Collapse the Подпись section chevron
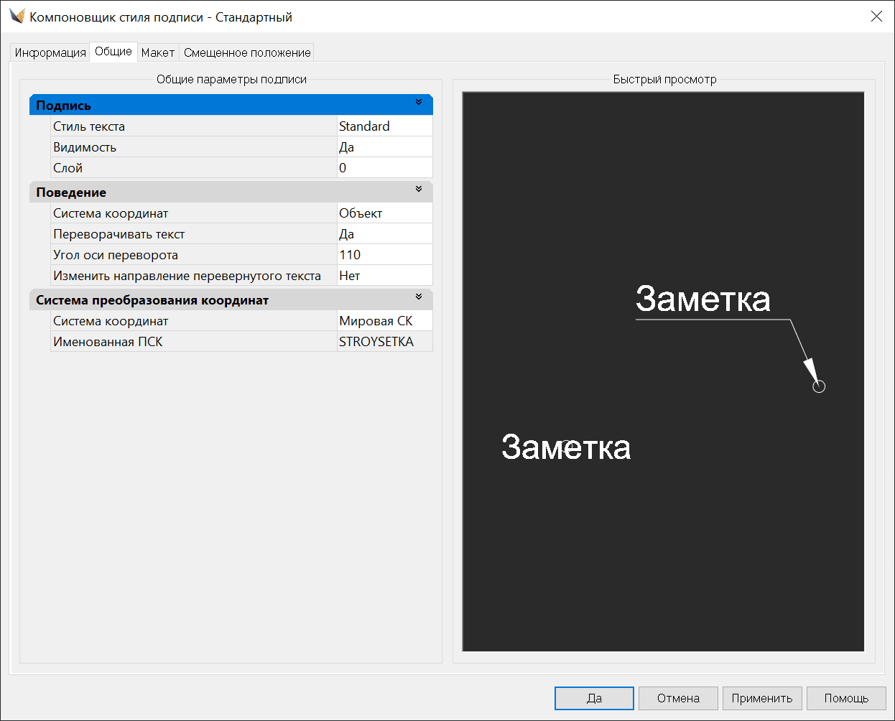 click(419, 103)
